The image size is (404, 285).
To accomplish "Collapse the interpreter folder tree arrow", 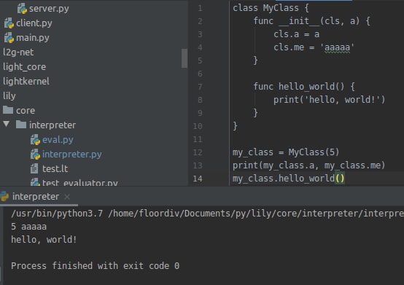I will [7, 125].
